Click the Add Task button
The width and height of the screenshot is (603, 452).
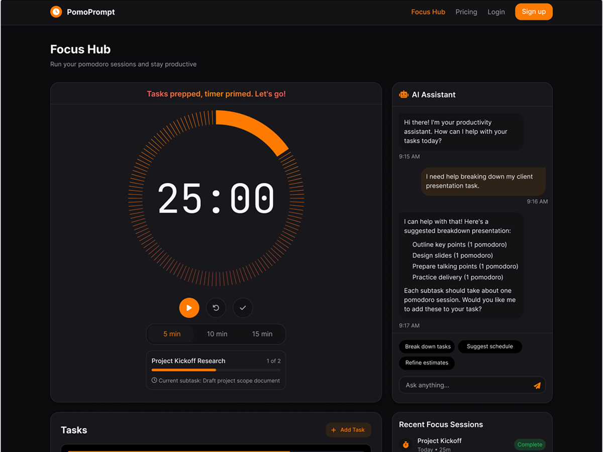point(348,430)
